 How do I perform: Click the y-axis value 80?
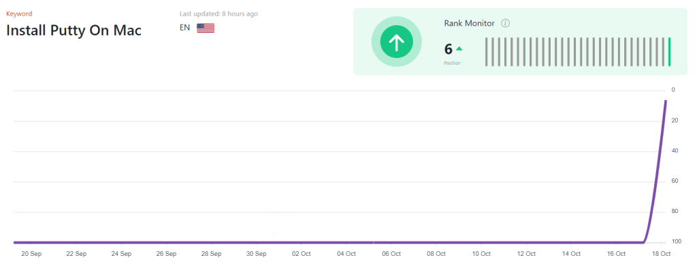(x=675, y=211)
